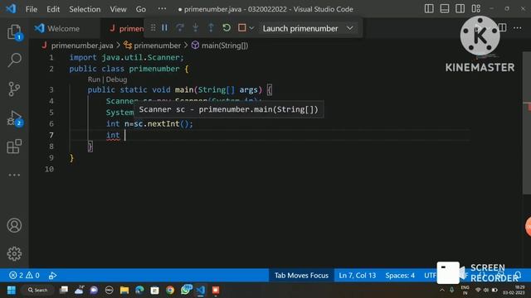Open the Source Control view
531x298 pixels.
click(x=14, y=89)
